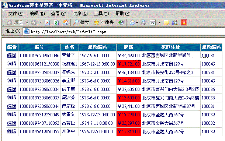The width and height of the screenshot is (225, 141).
Task: Click the red highlighted cell ¥13,603.00
Action: tap(129, 98)
